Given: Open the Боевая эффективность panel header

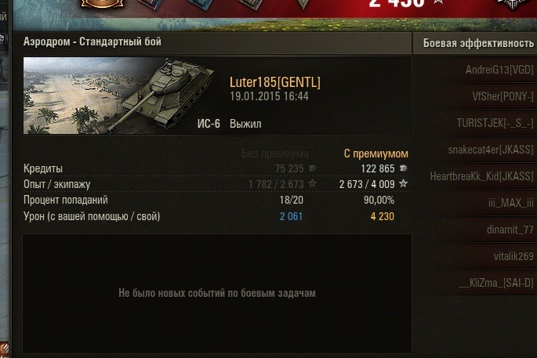Looking at the screenshot, I should point(478,43).
